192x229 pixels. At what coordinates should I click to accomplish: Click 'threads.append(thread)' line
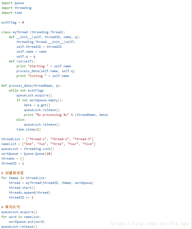click(30, 193)
